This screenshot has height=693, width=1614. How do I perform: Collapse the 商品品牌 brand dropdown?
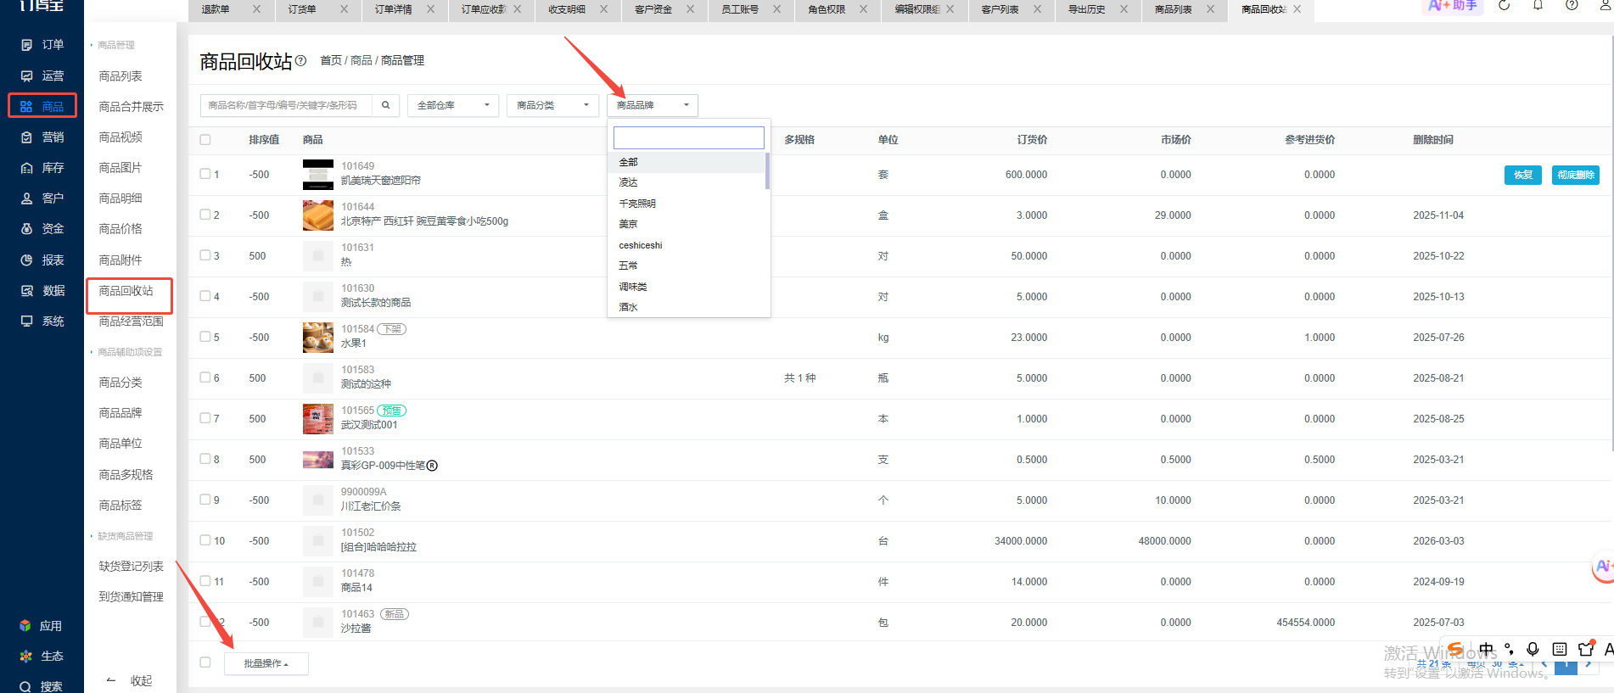tap(653, 105)
